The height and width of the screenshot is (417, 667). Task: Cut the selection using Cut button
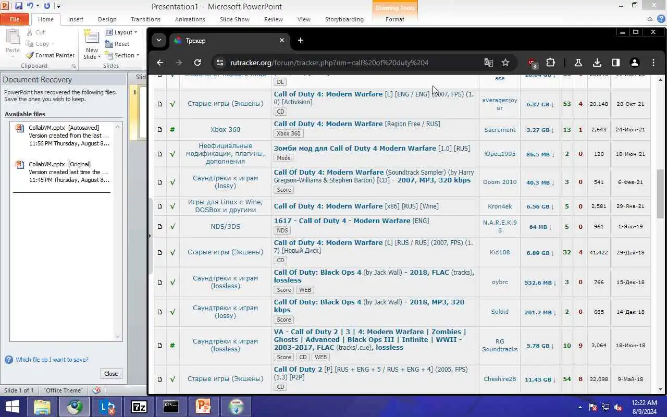[36, 32]
